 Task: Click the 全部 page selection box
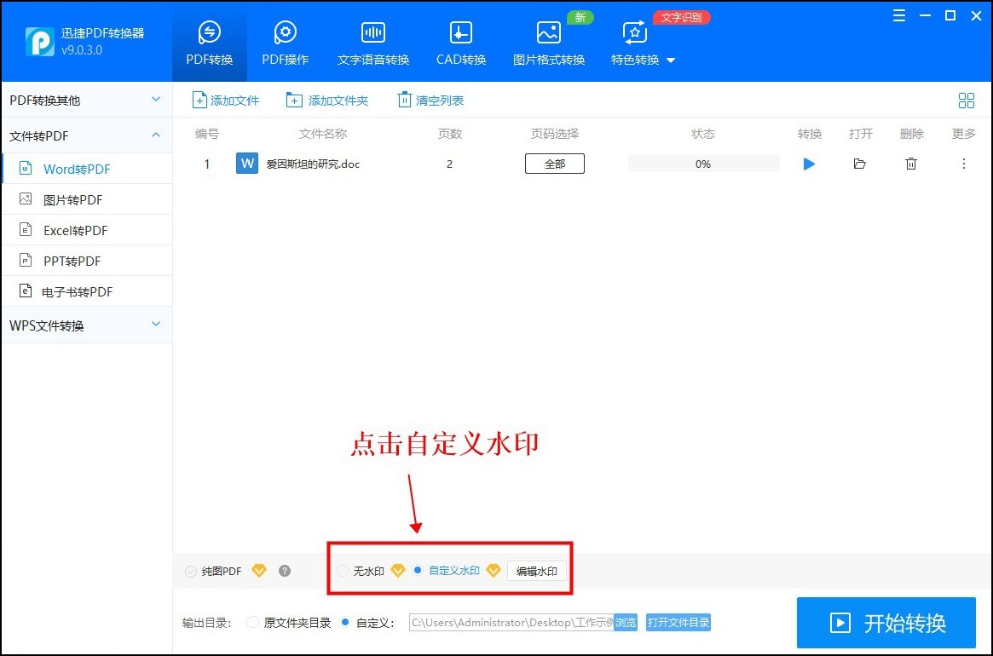click(554, 164)
